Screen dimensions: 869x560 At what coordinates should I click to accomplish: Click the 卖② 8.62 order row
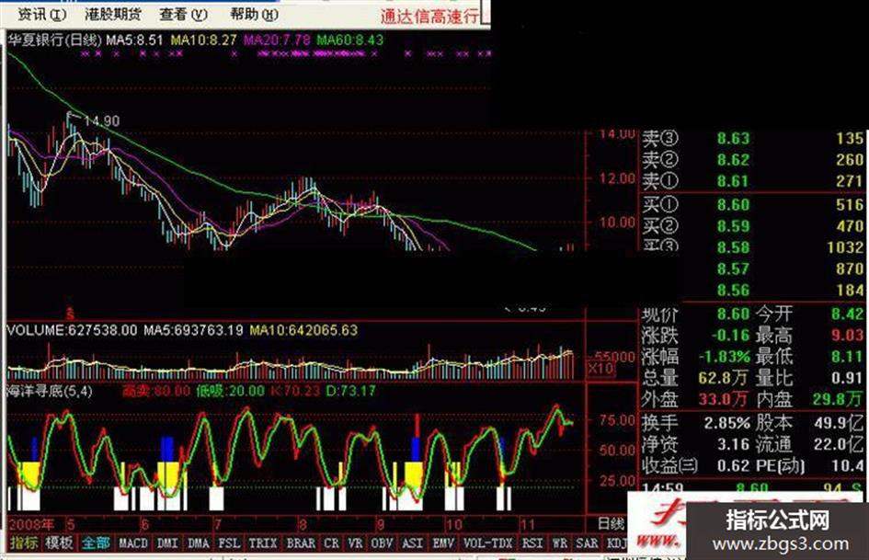tap(752, 160)
